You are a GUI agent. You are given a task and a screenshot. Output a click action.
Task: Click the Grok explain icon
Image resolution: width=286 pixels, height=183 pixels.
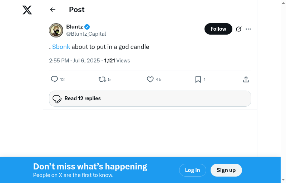click(239, 29)
